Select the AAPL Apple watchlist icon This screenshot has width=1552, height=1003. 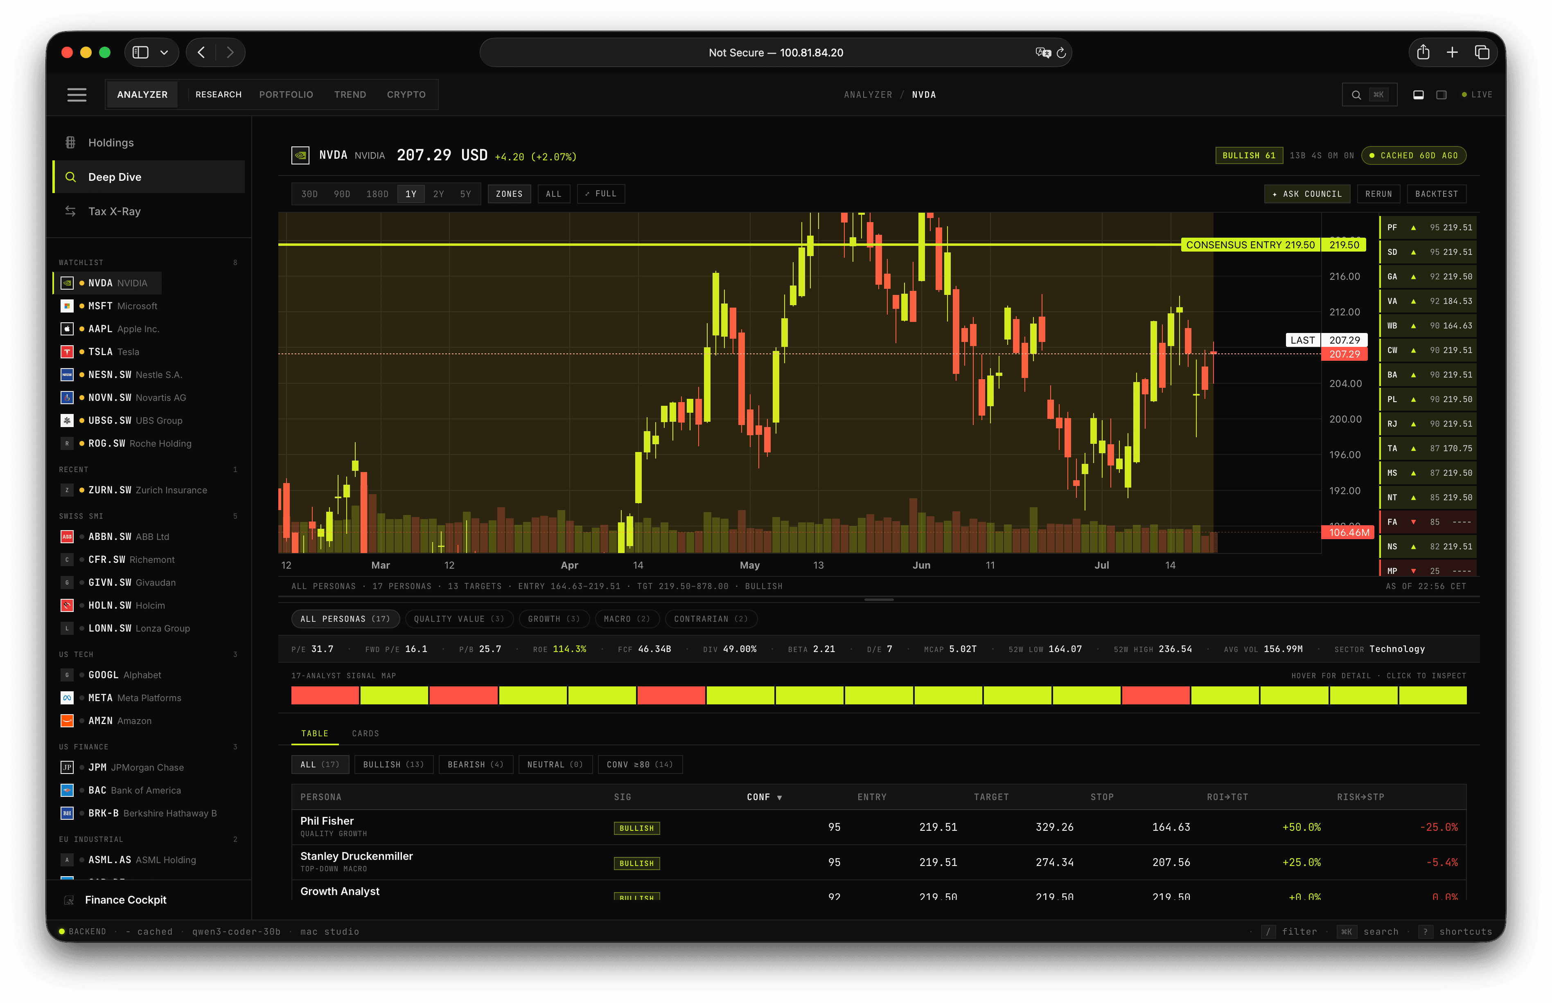pyautogui.click(x=67, y=329)
